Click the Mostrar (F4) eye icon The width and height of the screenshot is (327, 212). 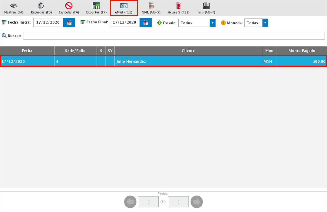click(14, 6)
